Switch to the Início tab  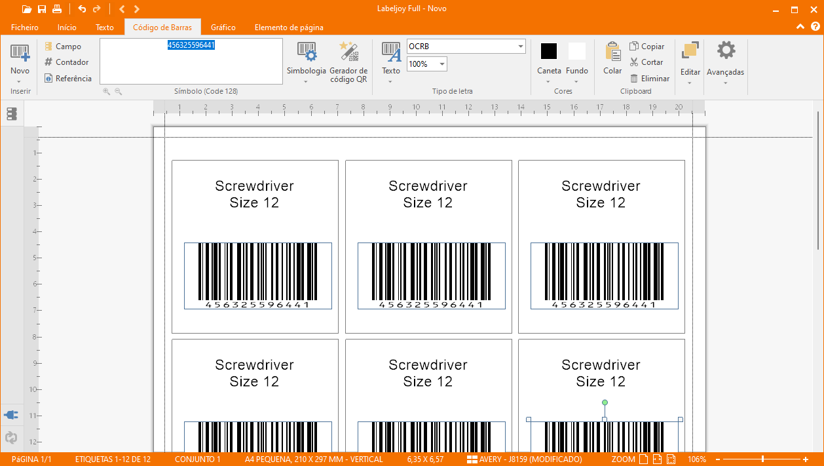pyautogui.click(x=67, y=28)
